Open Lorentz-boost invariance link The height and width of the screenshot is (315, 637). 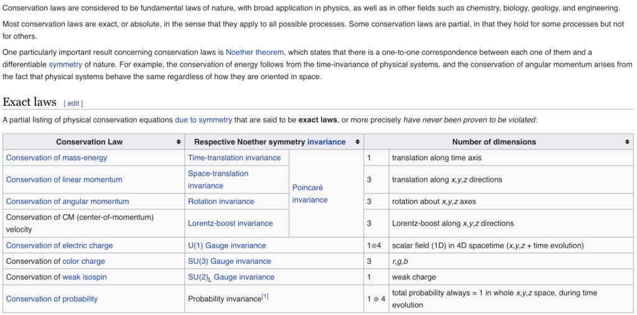(x=230, y=223)
